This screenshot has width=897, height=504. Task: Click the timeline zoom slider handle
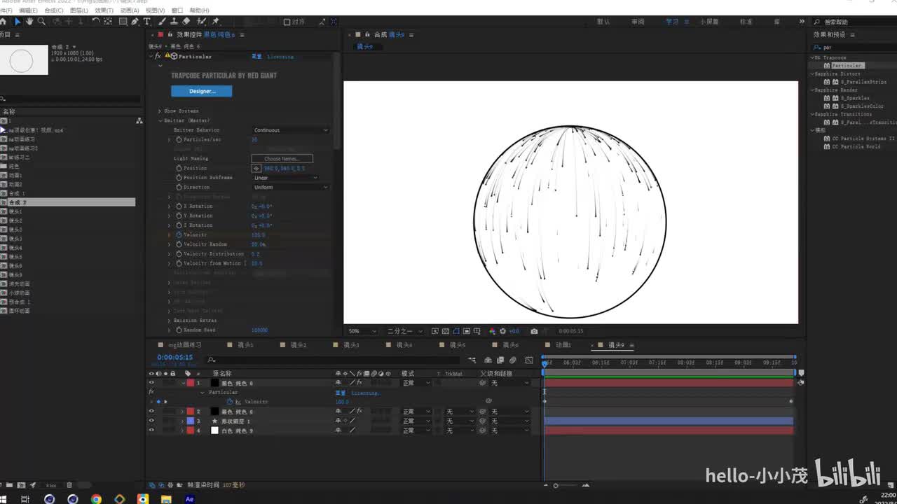556,485
